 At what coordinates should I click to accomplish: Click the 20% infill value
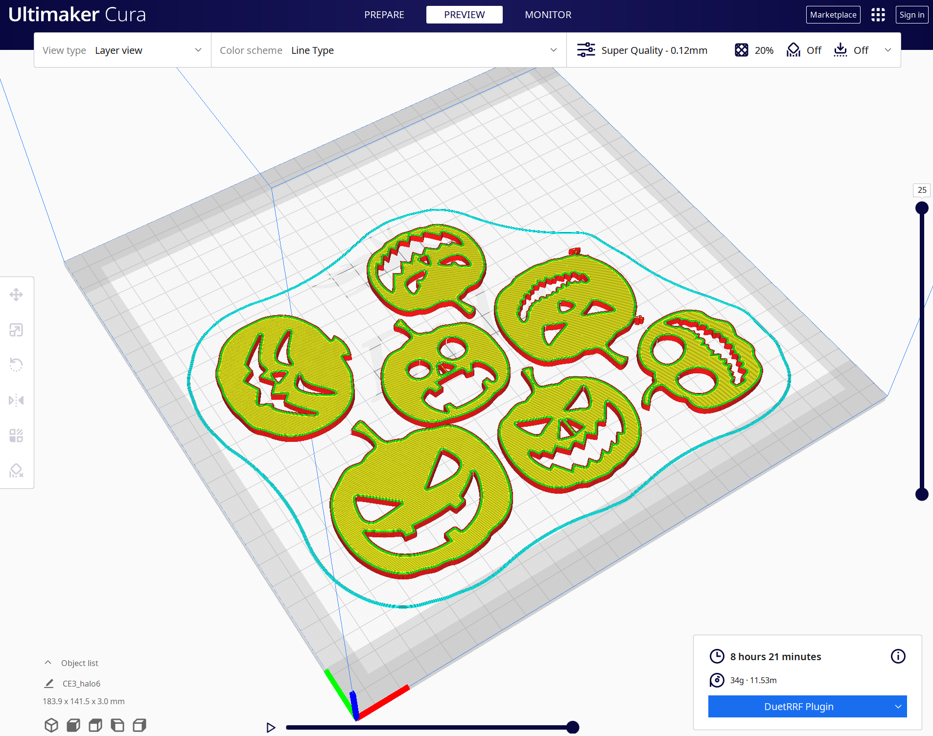[764, 50]
